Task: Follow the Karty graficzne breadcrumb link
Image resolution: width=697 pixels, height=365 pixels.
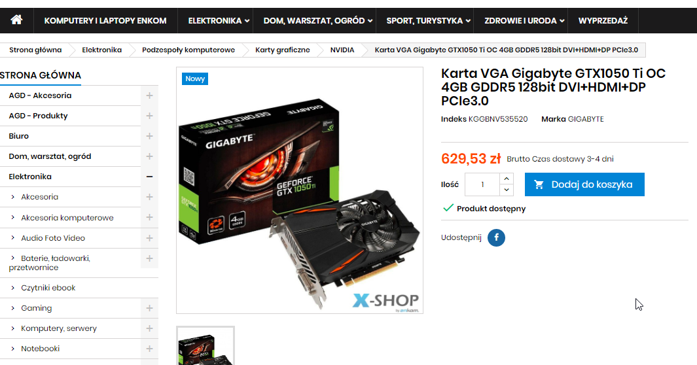Action: click(x=282, y=50)
